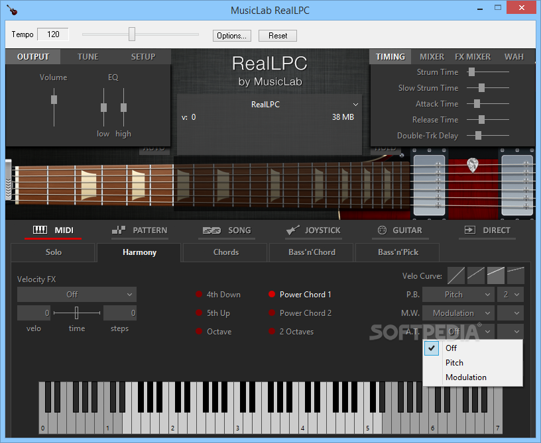Viewport: 541px width, 443px height.
Task: Choose Off in the A.T. menu
Action: tap(473, 348)
